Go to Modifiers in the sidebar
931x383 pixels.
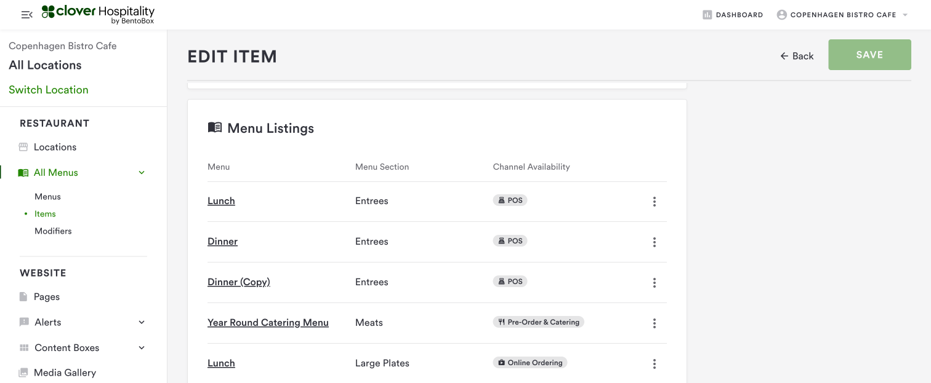pyautogui.click(x=53, y=231)
